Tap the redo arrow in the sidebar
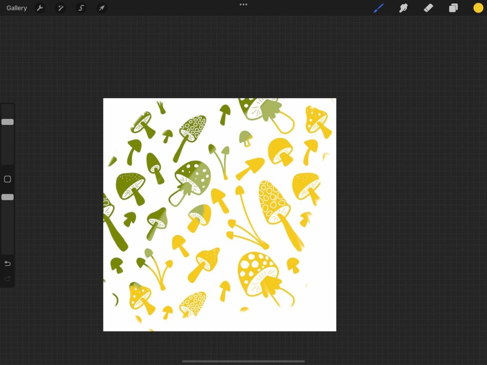 (x=7, y=279)
